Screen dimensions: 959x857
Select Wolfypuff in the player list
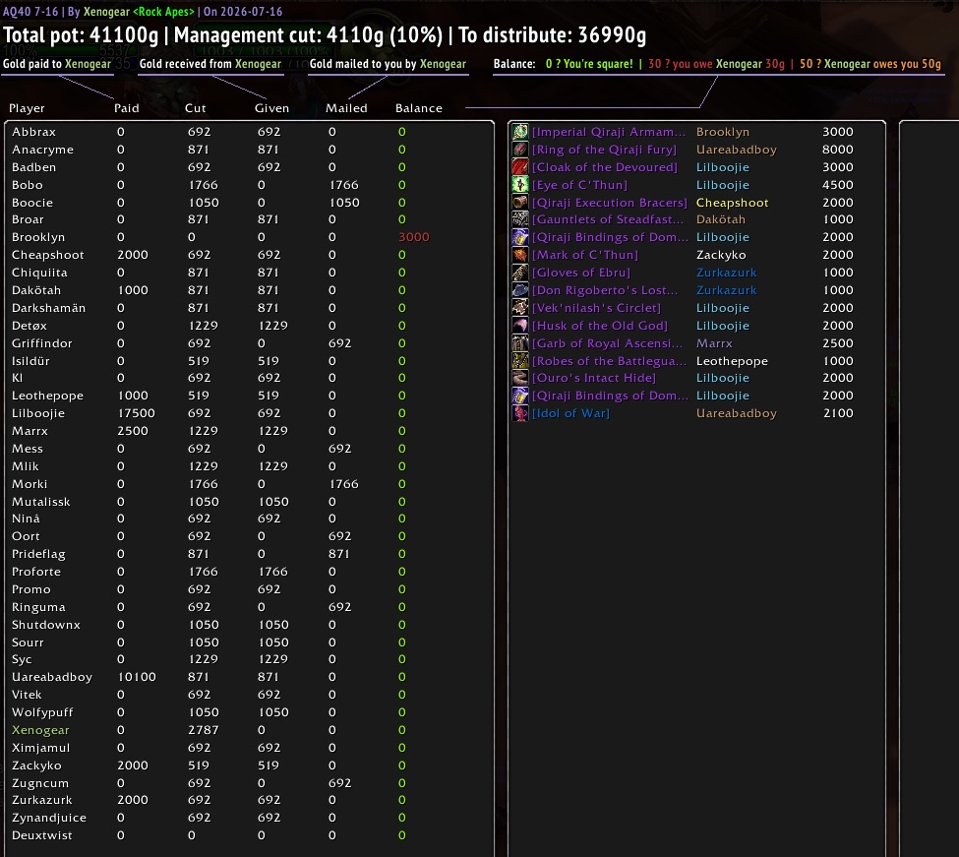click(42, 712)
